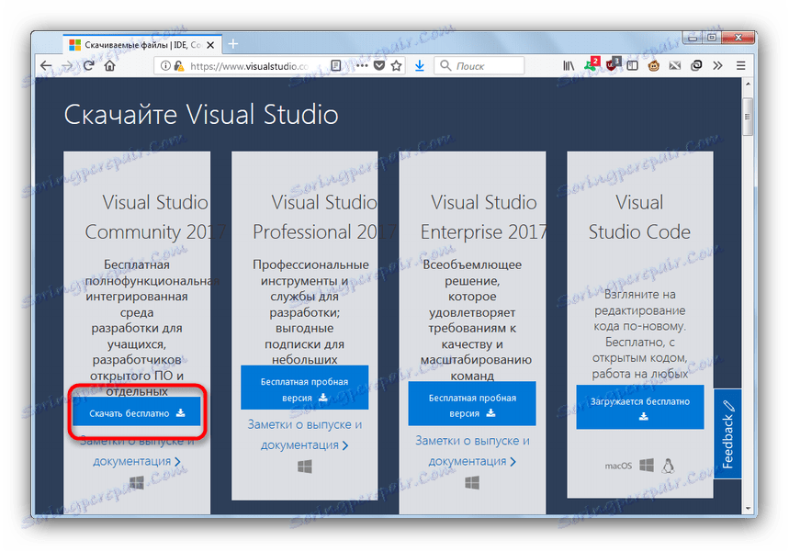Save page to Pocket icon
The height and width of the screenshot is (551, 789).
(x=379, y=66)
